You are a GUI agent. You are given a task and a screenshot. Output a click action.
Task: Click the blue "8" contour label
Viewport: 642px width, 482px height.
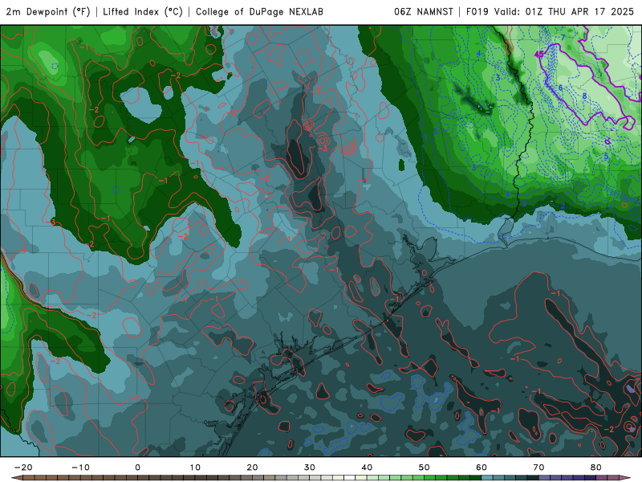coord(585,96)
